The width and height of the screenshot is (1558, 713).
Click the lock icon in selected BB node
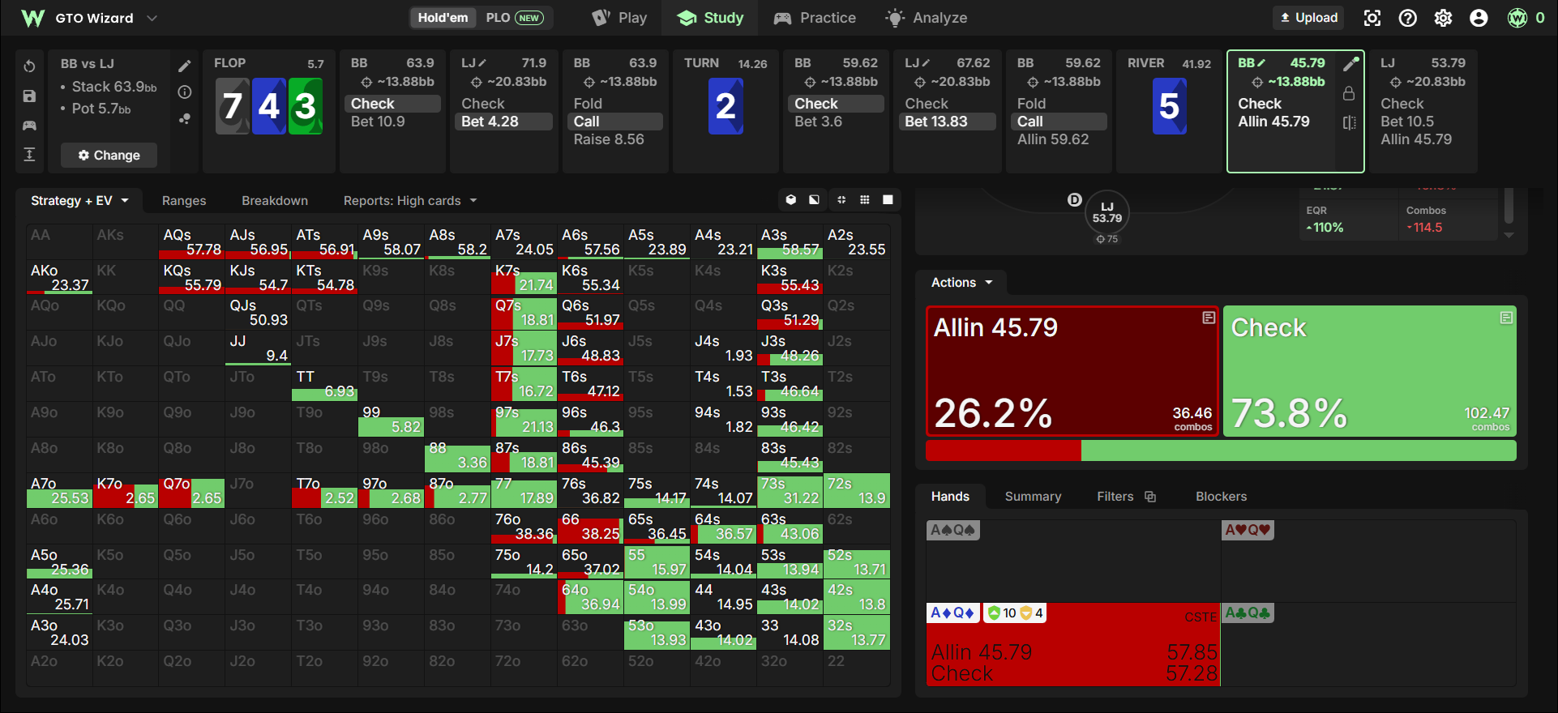1349,93
